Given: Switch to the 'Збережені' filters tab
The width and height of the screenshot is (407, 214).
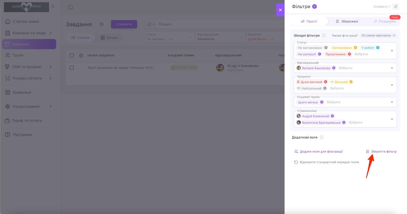Looking at the screenshot, I should coord(347,21).
